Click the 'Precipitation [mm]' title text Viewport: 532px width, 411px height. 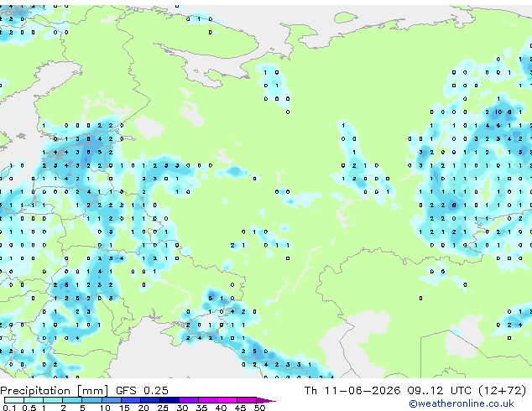click(x=55, y=391)
